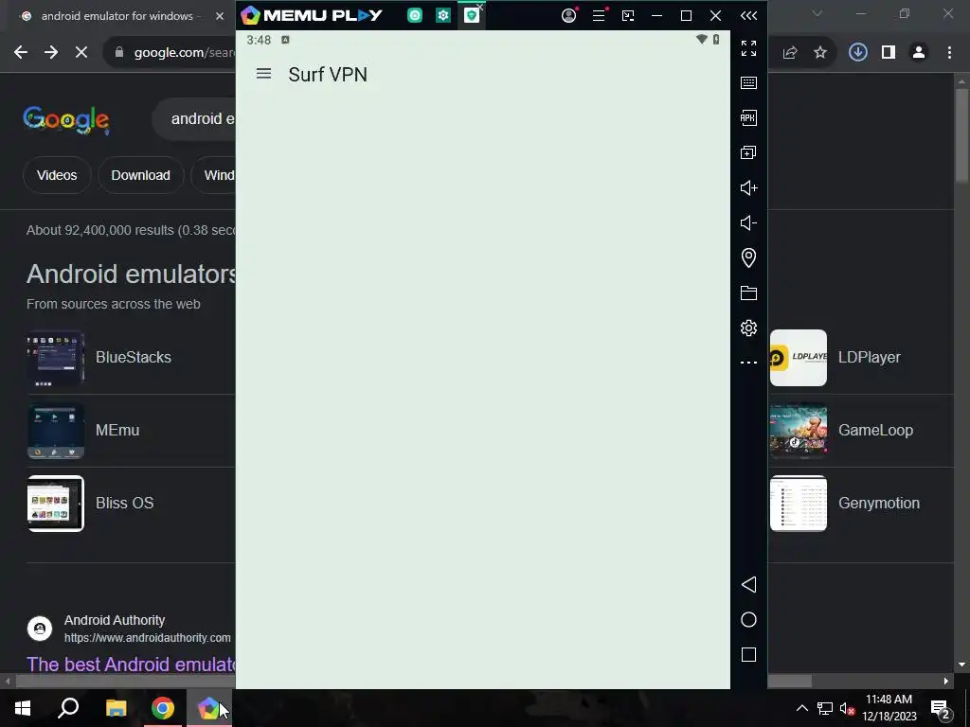This screenshot has width=970, height=727.
Task: Switch to the settings tab in MEmu
Action: point(443,15)
